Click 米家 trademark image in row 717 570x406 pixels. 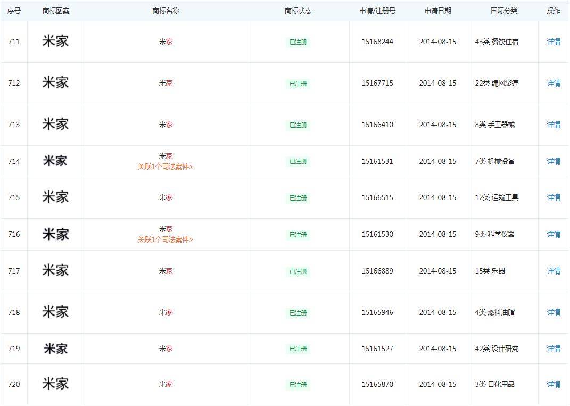(56, 270)
